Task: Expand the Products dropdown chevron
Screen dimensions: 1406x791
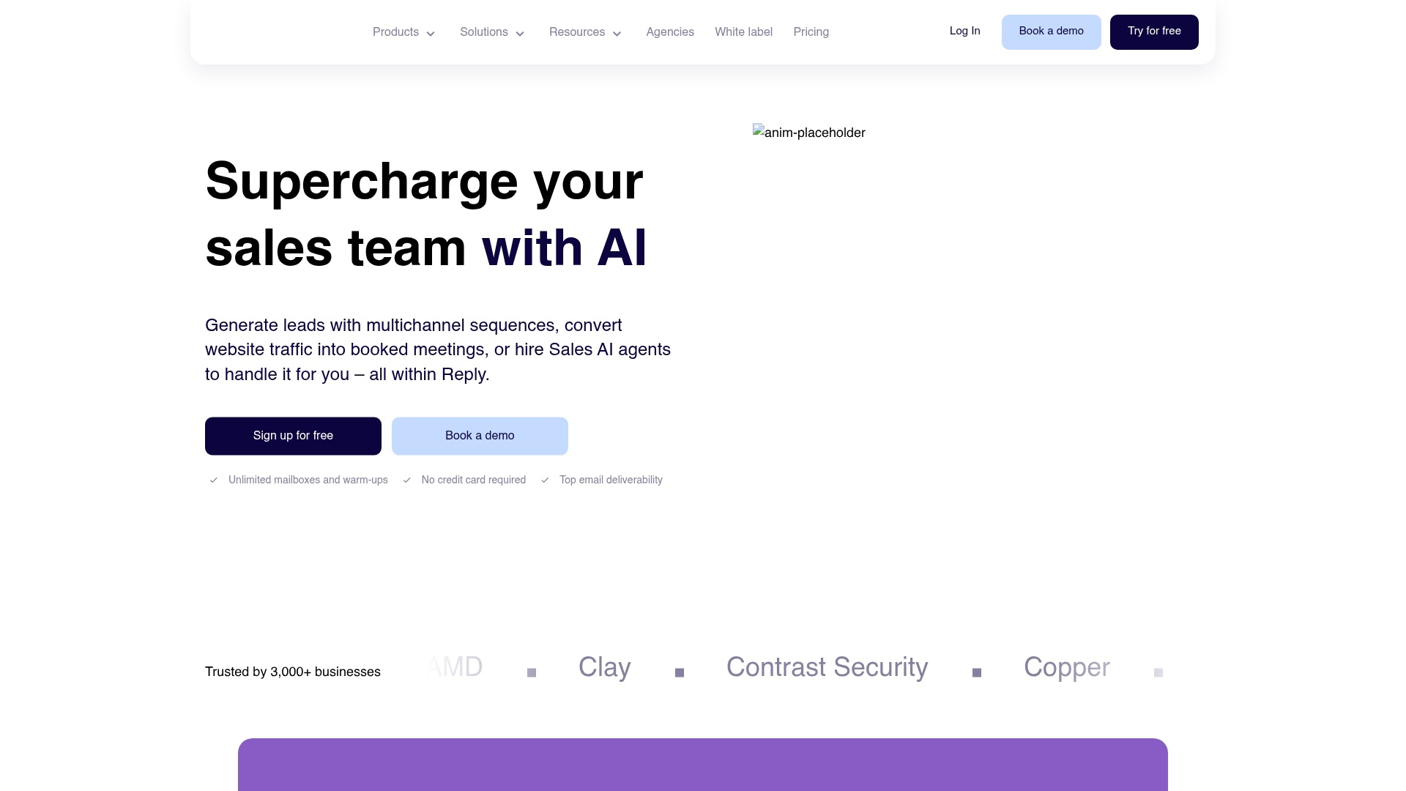Action: point(431,34)
